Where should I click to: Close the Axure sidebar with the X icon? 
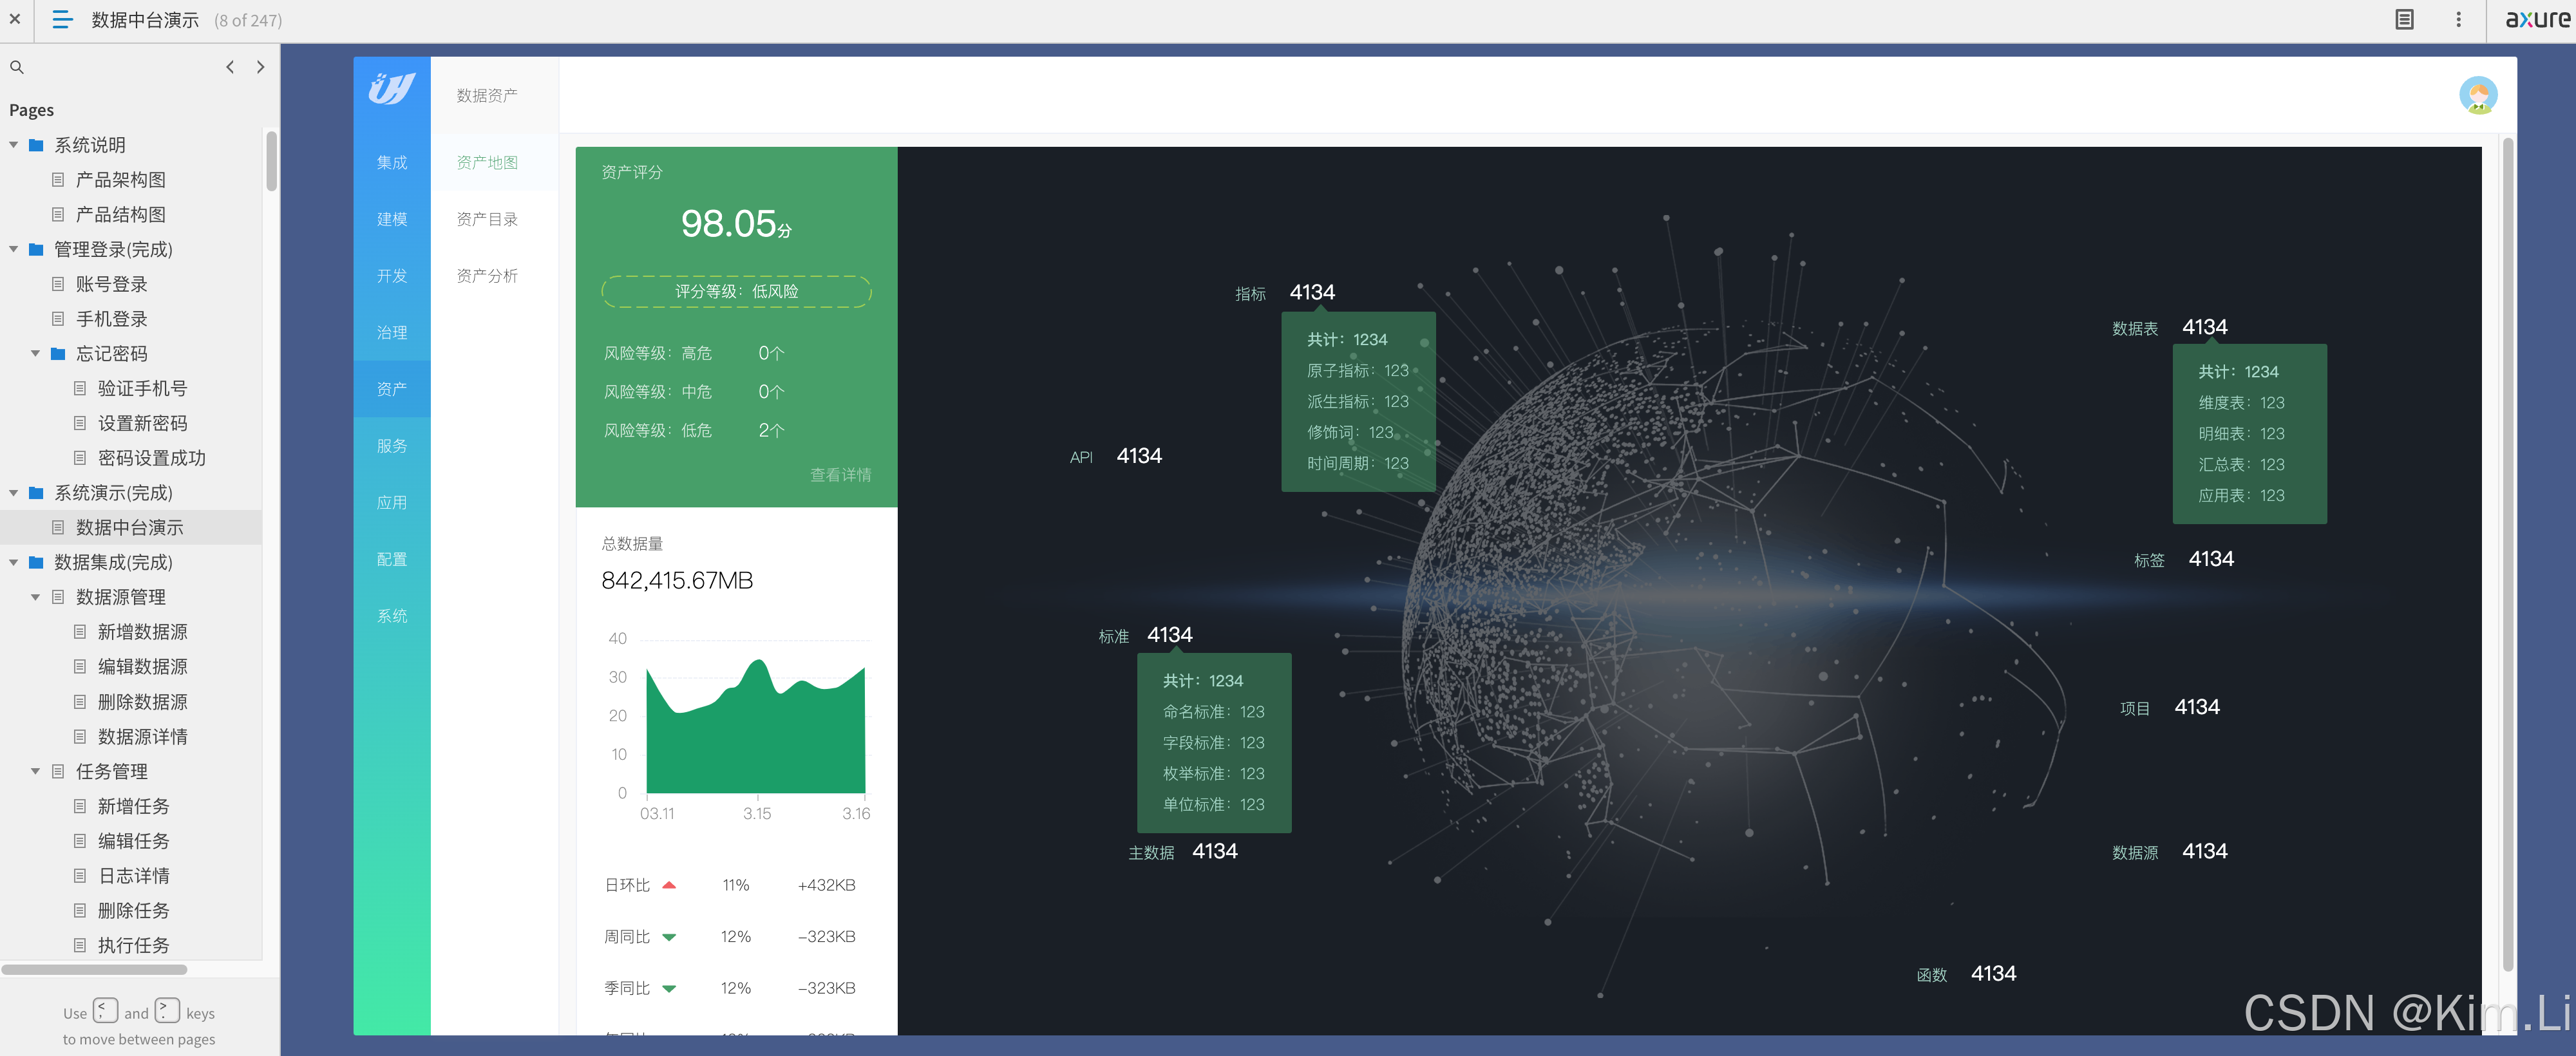15,19
